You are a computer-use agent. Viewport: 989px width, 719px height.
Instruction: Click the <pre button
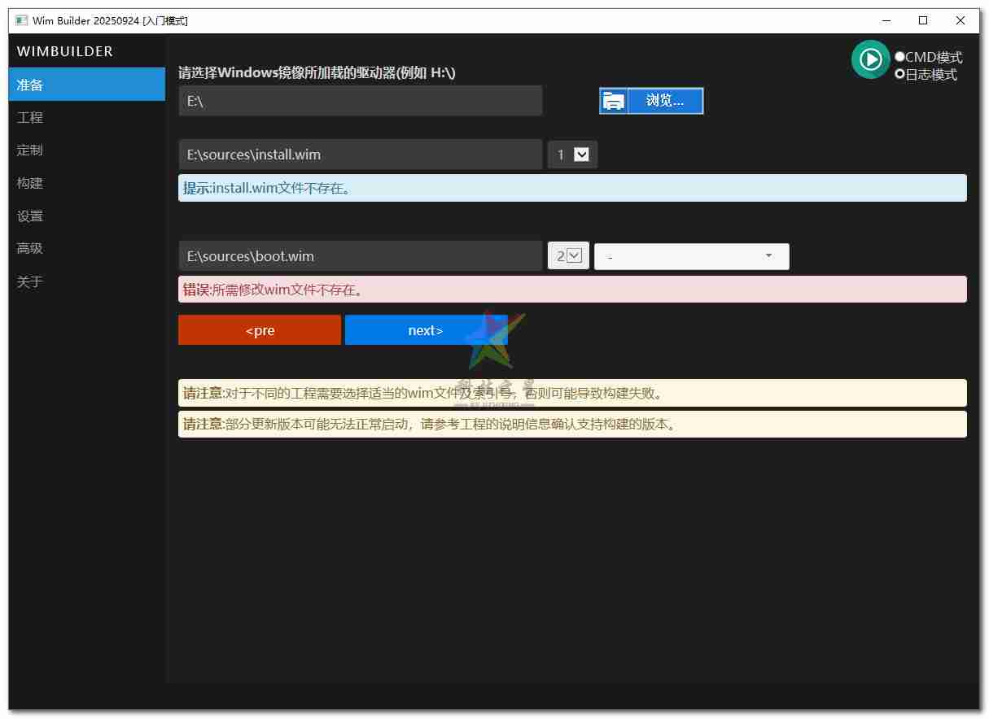[259, 329]
